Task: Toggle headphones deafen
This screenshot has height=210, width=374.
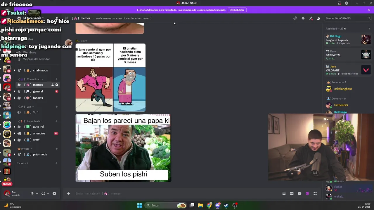Action: pyautogui.click(x=43, y=193)
